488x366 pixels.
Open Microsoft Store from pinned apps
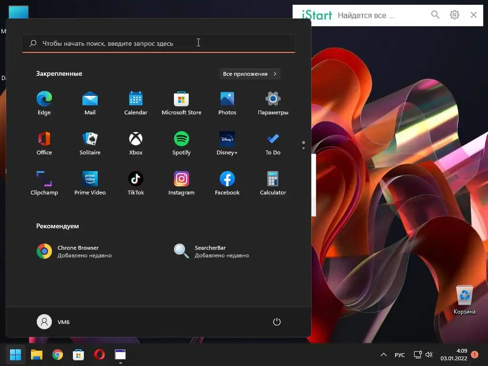[x=182, y=103]
